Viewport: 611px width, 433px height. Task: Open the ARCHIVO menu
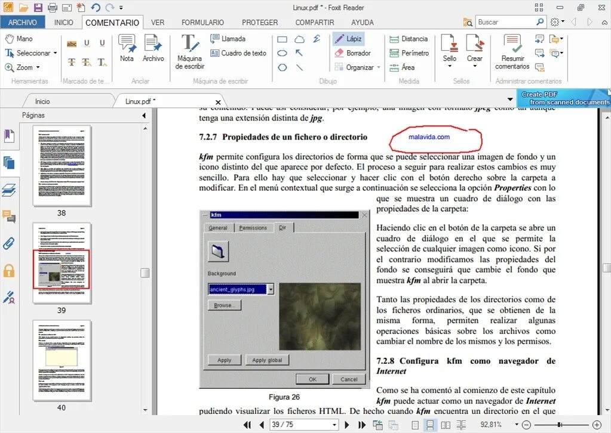(x=23, y=22)
